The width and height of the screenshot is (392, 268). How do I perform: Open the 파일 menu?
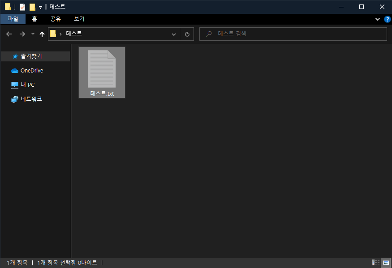coord(13,19)
